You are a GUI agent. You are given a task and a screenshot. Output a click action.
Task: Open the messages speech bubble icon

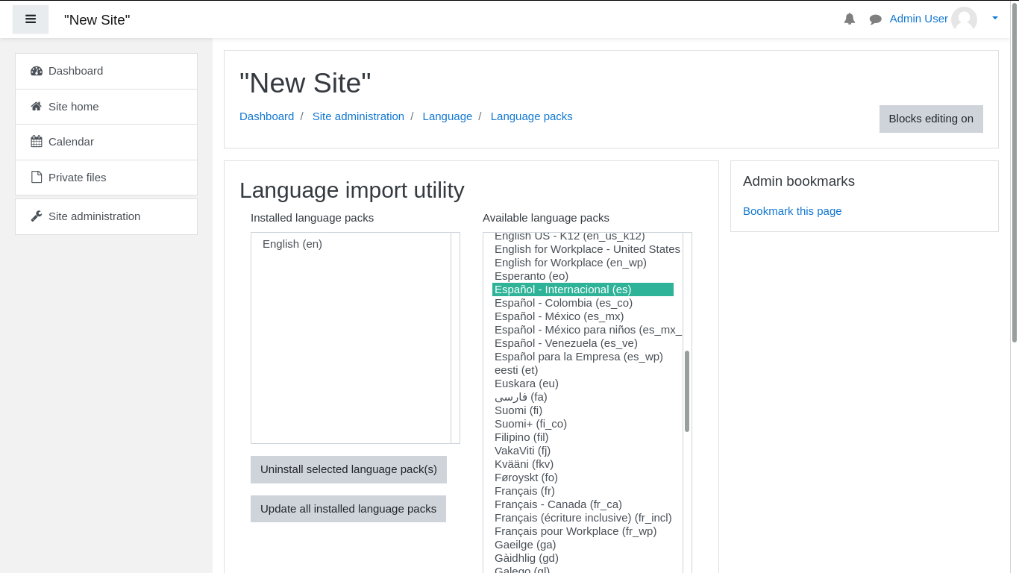[x=876, y=19]
